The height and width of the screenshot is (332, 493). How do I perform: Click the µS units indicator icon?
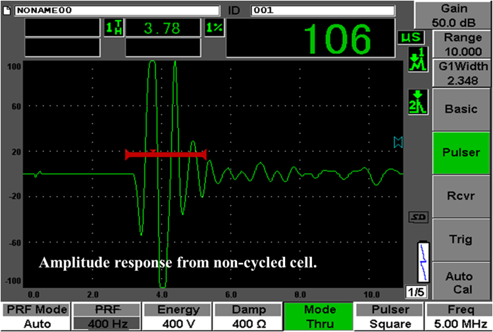[x=407, y=37]
